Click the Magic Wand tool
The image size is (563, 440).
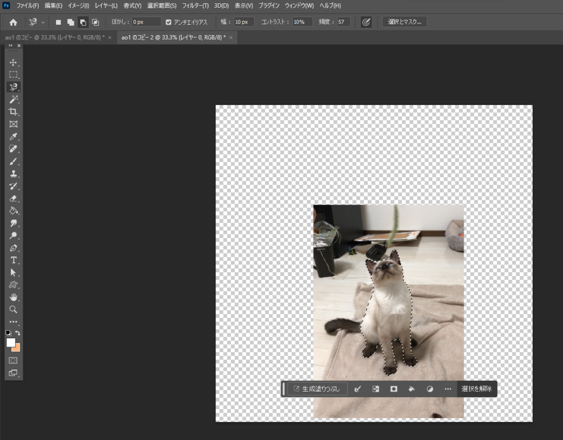(x=13, y=99)
